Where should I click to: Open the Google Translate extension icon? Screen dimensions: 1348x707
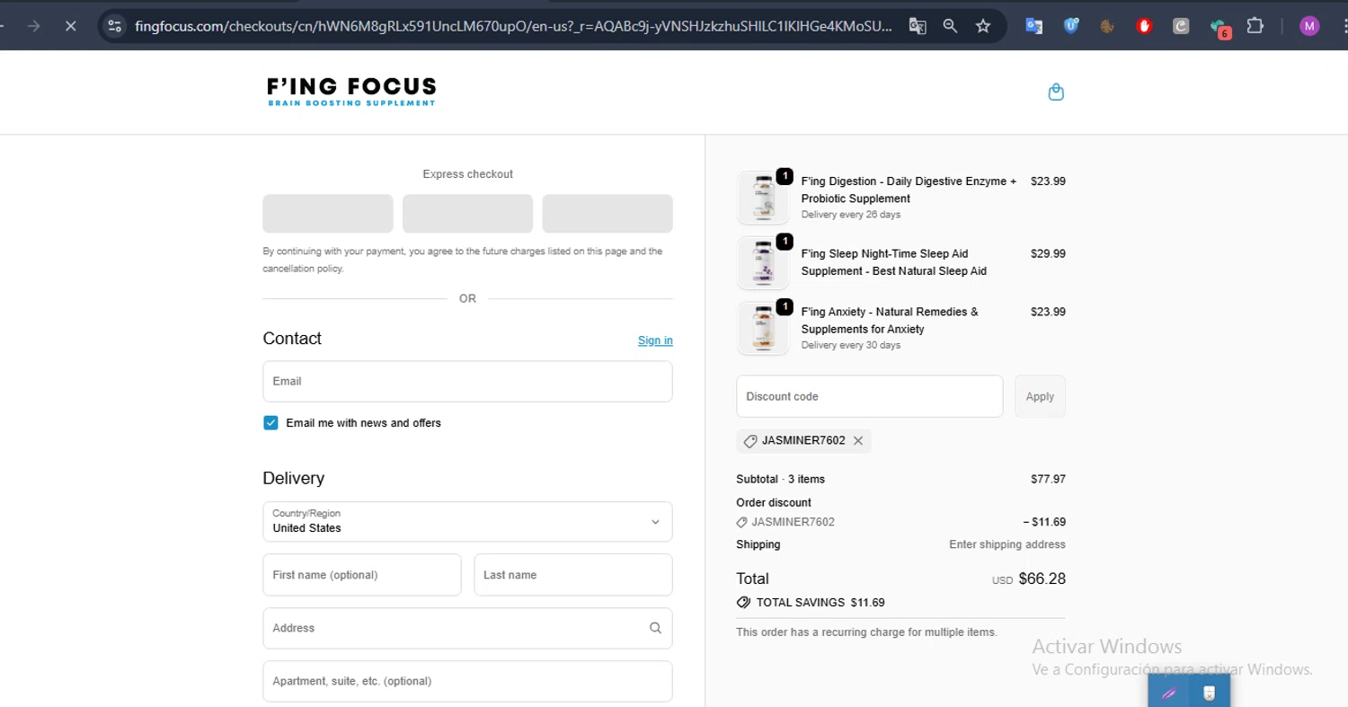[1034, 26]
